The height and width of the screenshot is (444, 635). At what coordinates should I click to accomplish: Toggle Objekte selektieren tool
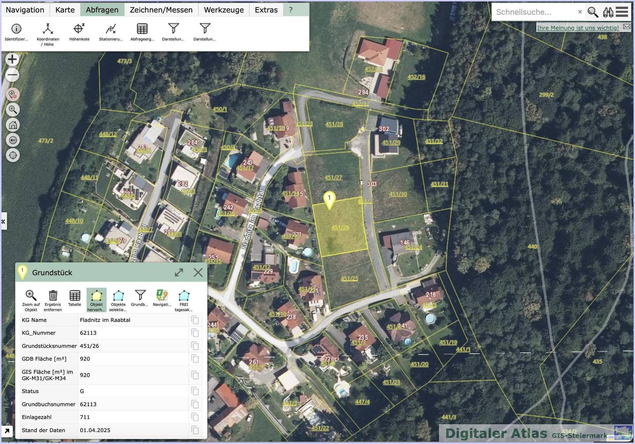pos(118,295)
